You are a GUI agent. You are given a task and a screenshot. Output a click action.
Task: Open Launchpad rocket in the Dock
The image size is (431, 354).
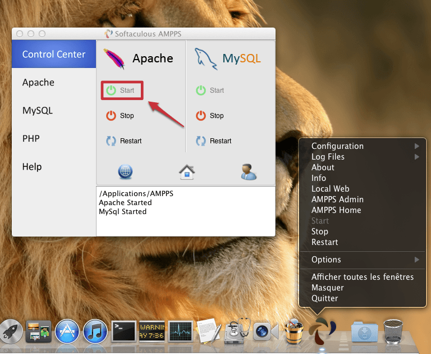click(11, 332)
